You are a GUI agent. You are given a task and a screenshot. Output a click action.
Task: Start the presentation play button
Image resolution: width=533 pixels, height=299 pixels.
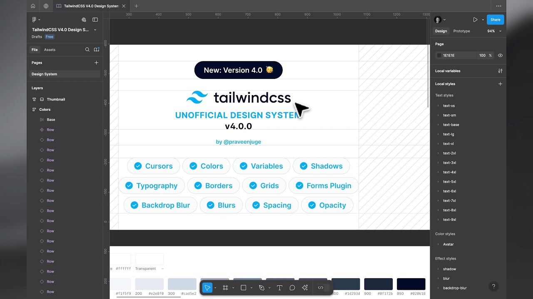(475, 20)
